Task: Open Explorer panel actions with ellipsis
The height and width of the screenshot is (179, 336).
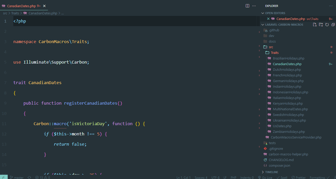Action: pyautogui.click(x=331, y=6)
